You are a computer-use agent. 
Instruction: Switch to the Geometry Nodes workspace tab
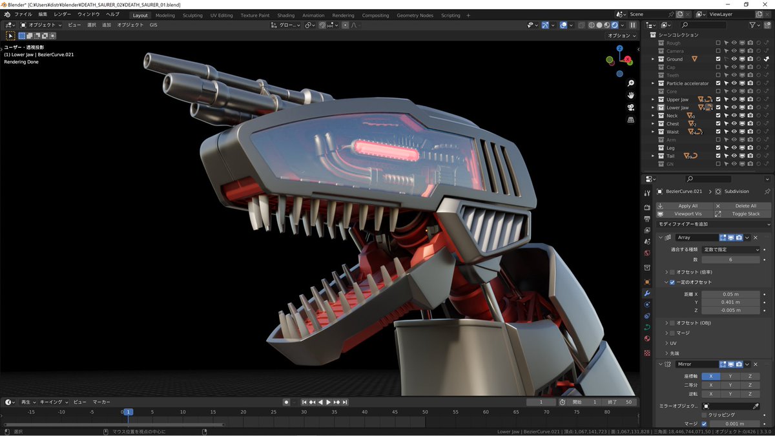click(415, 15)
